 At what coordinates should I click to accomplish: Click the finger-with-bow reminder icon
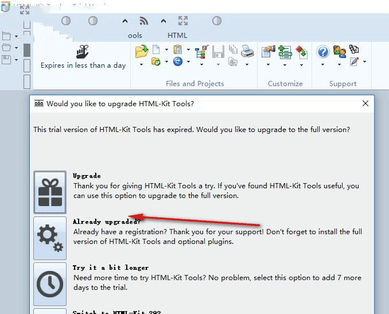(83, 52)
